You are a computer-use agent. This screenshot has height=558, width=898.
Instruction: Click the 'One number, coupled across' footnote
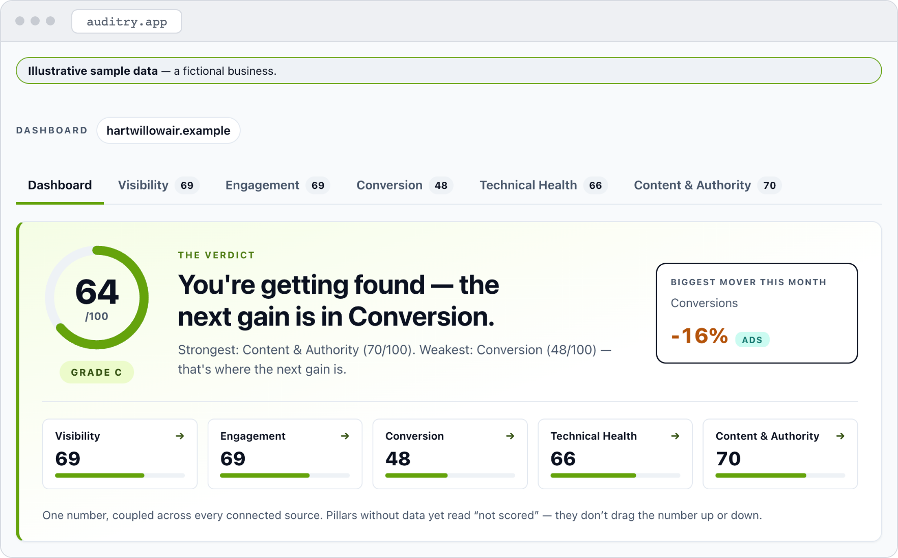[x=402, y=515]
